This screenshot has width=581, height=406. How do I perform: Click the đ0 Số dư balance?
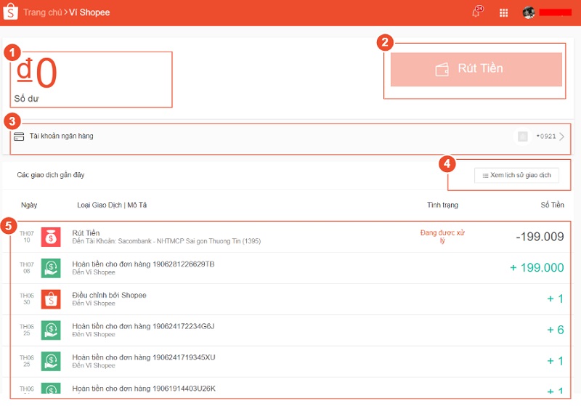[x=36, y=76]
